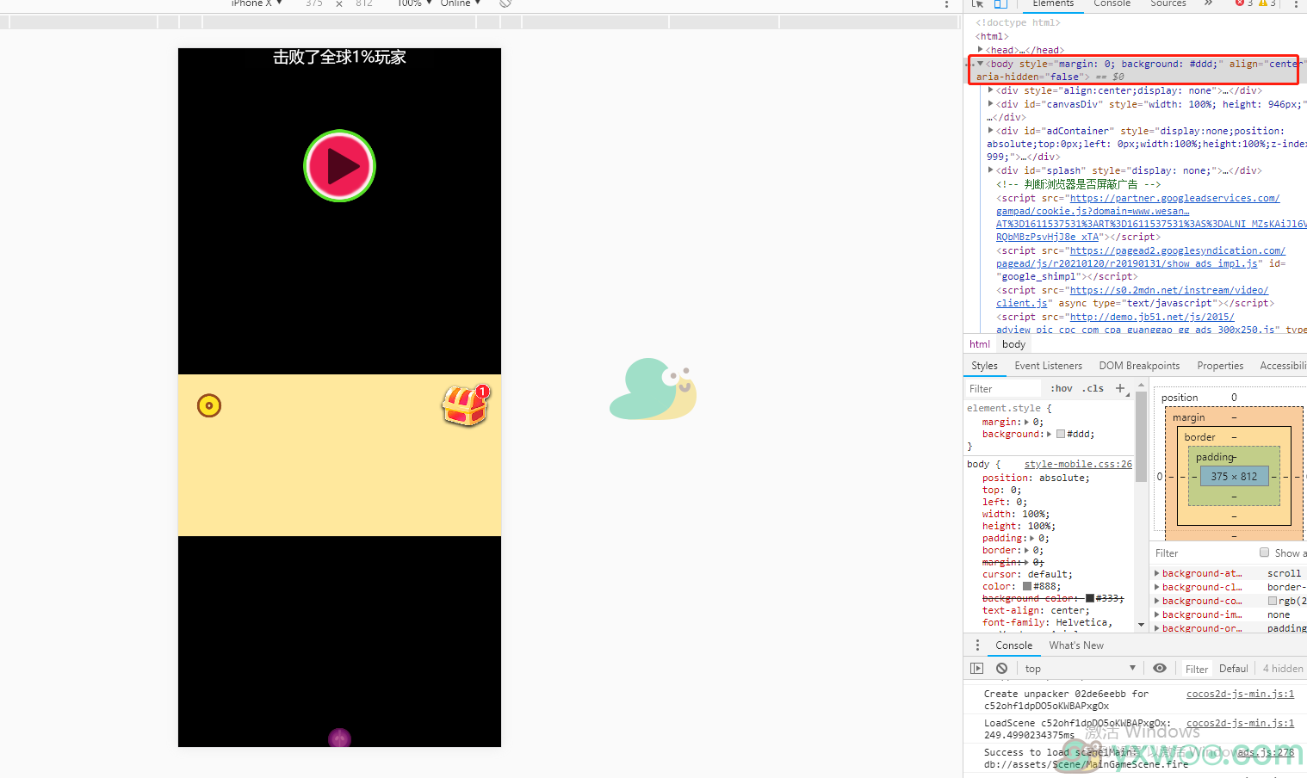
Task: Clear the console with the ban icon
Action: [1001, 668]
